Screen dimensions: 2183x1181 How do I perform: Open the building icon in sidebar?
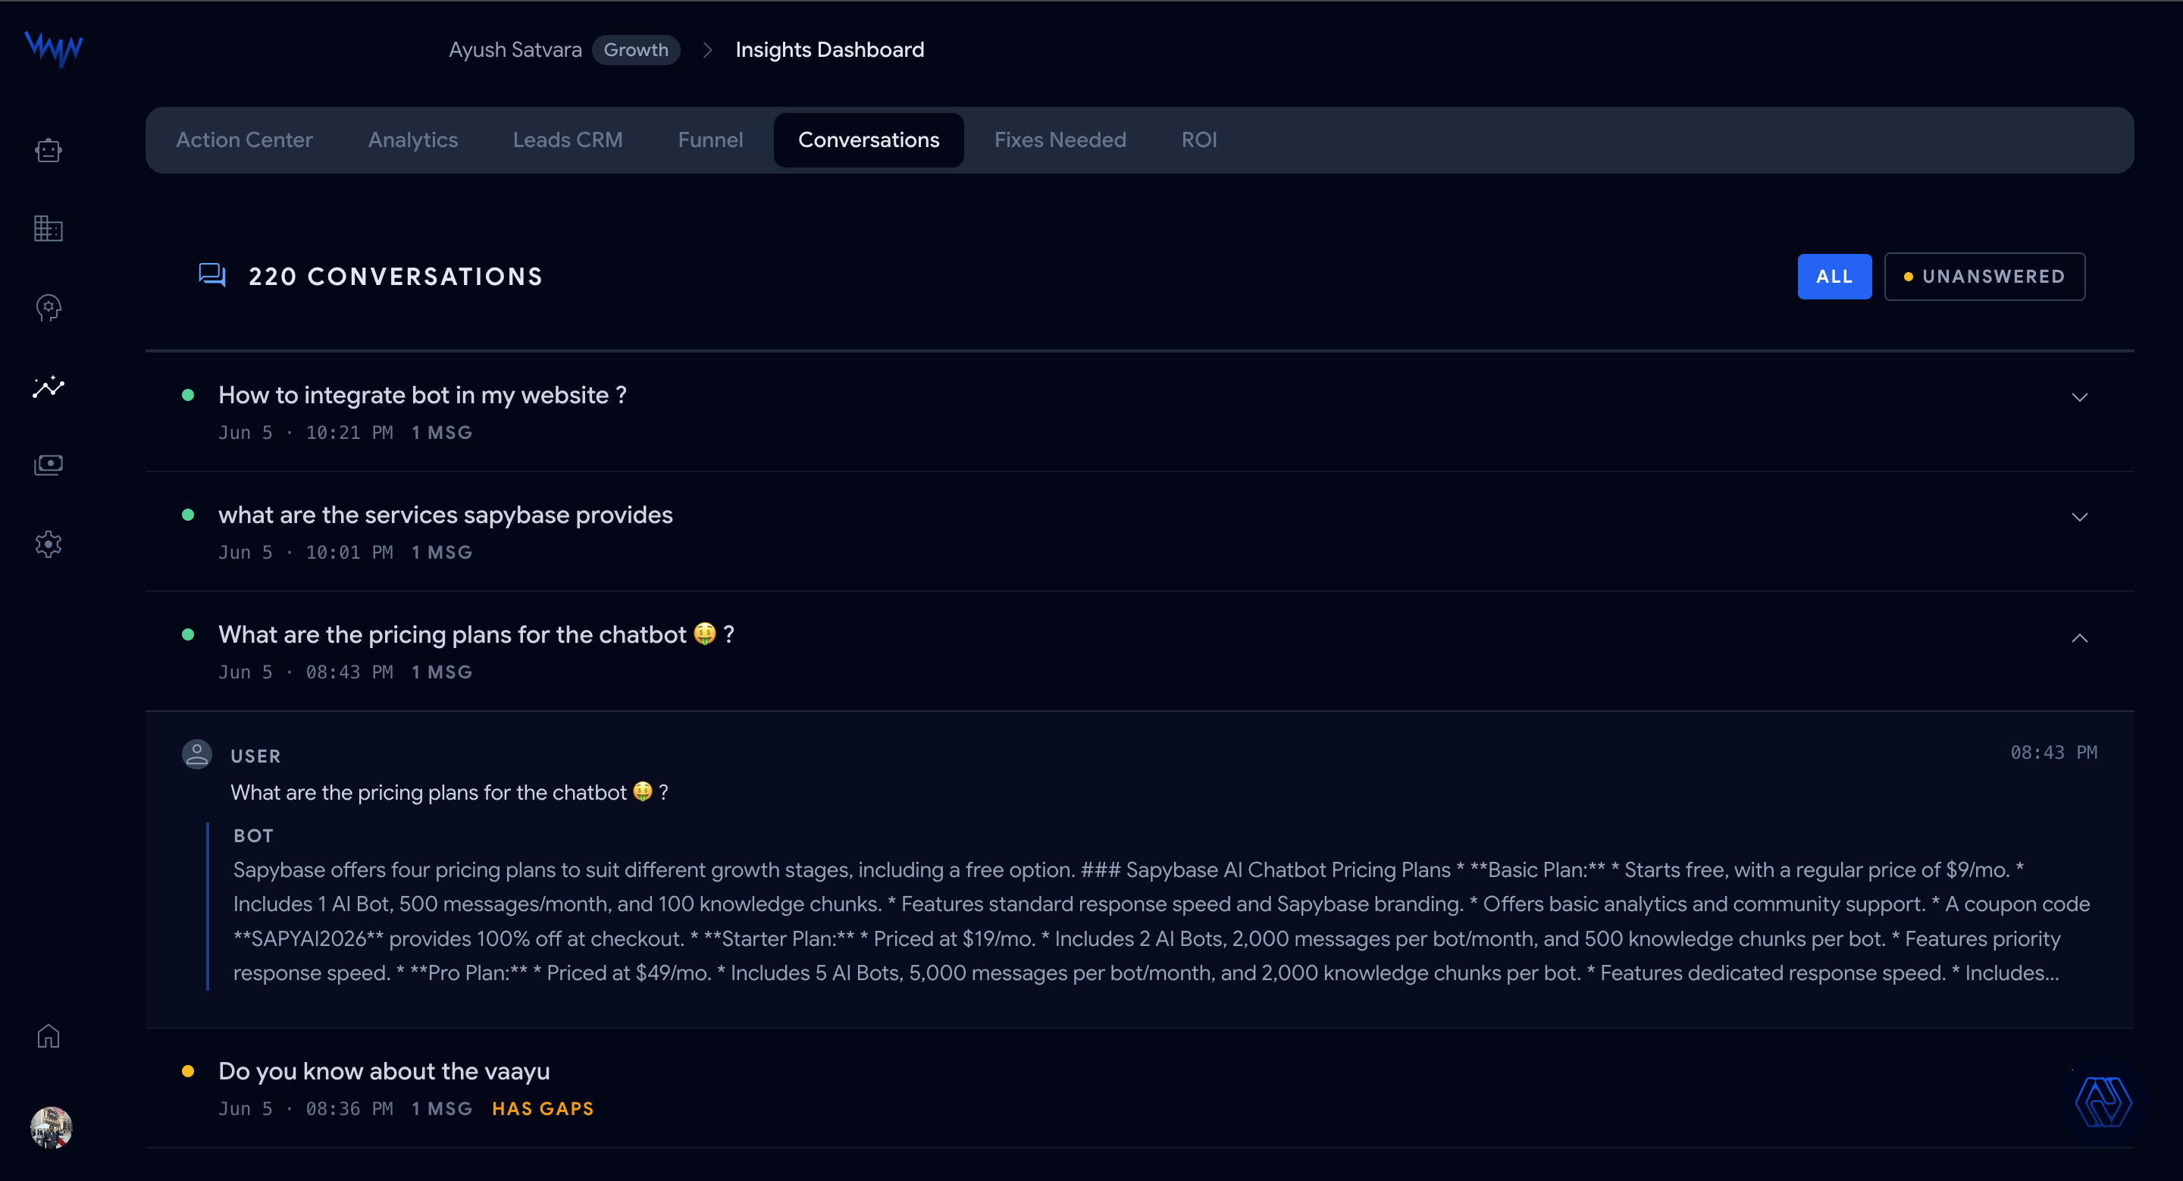coord(49,229)
